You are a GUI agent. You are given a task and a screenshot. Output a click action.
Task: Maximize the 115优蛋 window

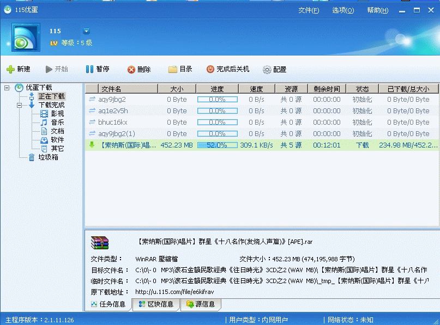tap(417, 10)
